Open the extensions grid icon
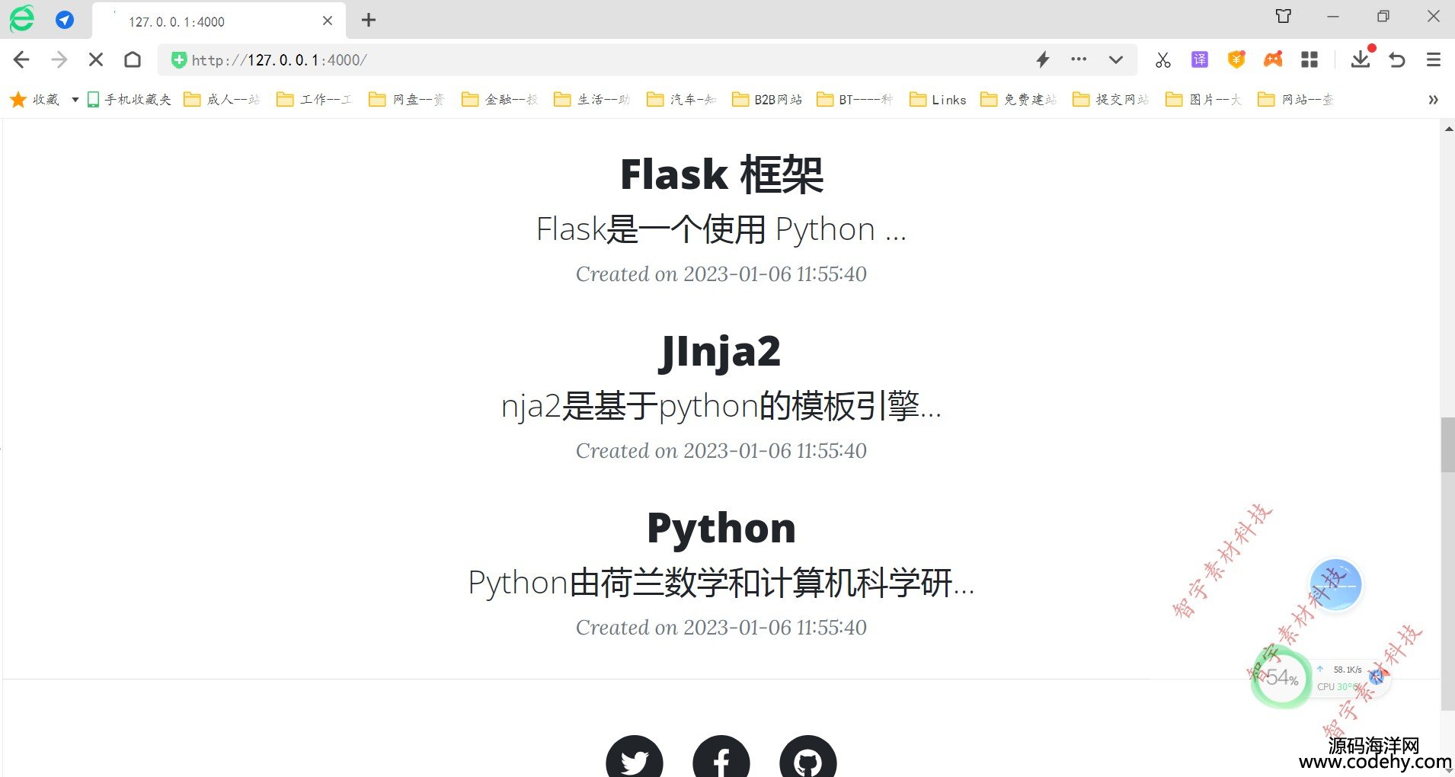 click(1309, 59)
